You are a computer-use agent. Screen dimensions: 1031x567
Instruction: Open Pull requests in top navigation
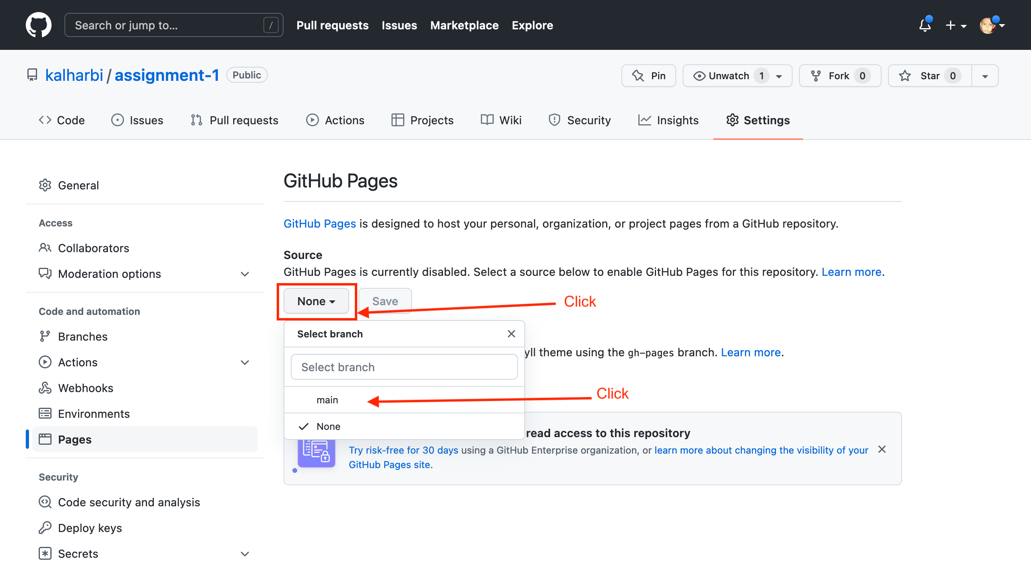click(332, 25)
